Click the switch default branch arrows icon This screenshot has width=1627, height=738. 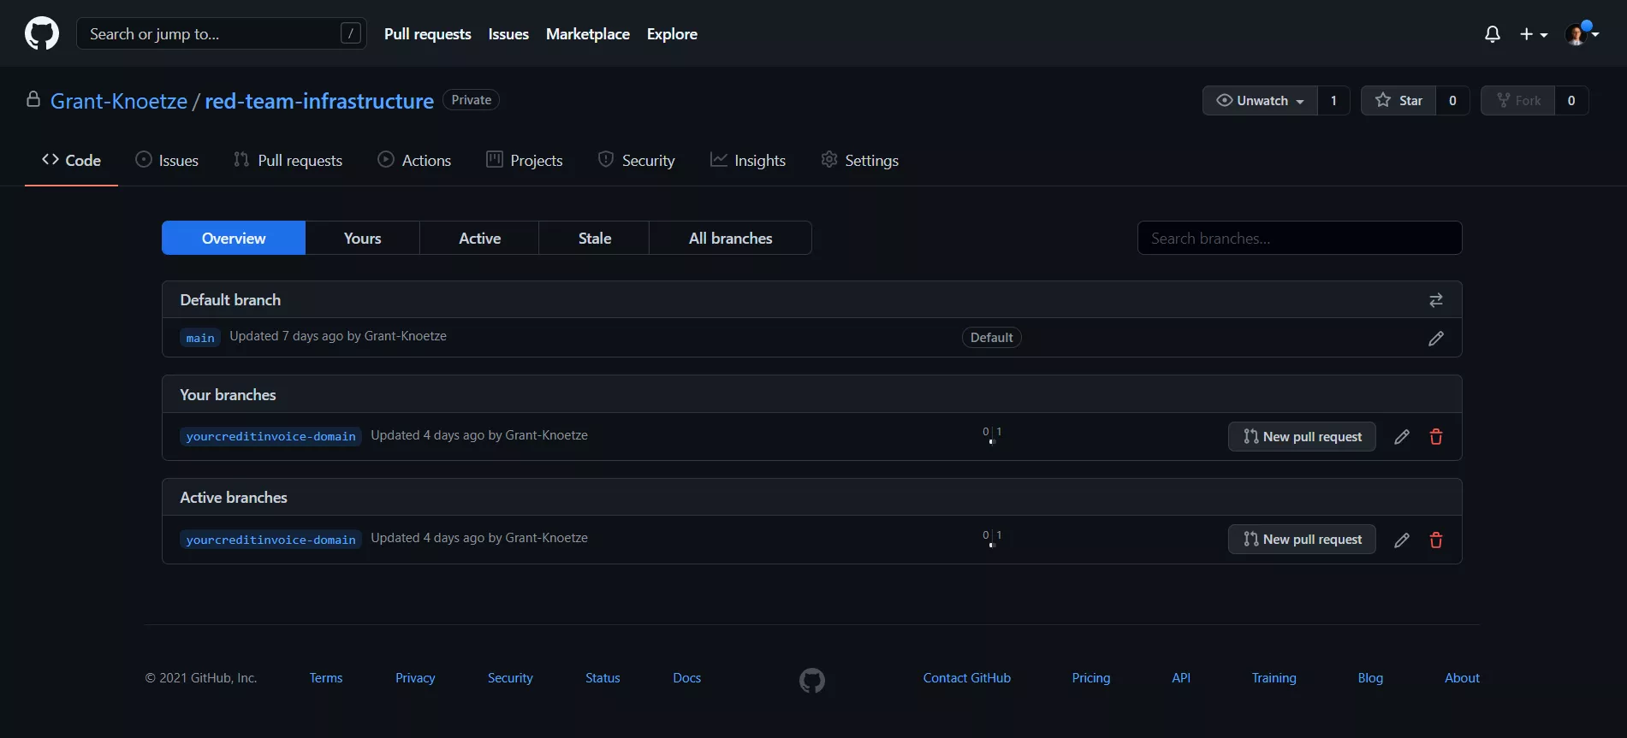click(x=1435, y=300)
